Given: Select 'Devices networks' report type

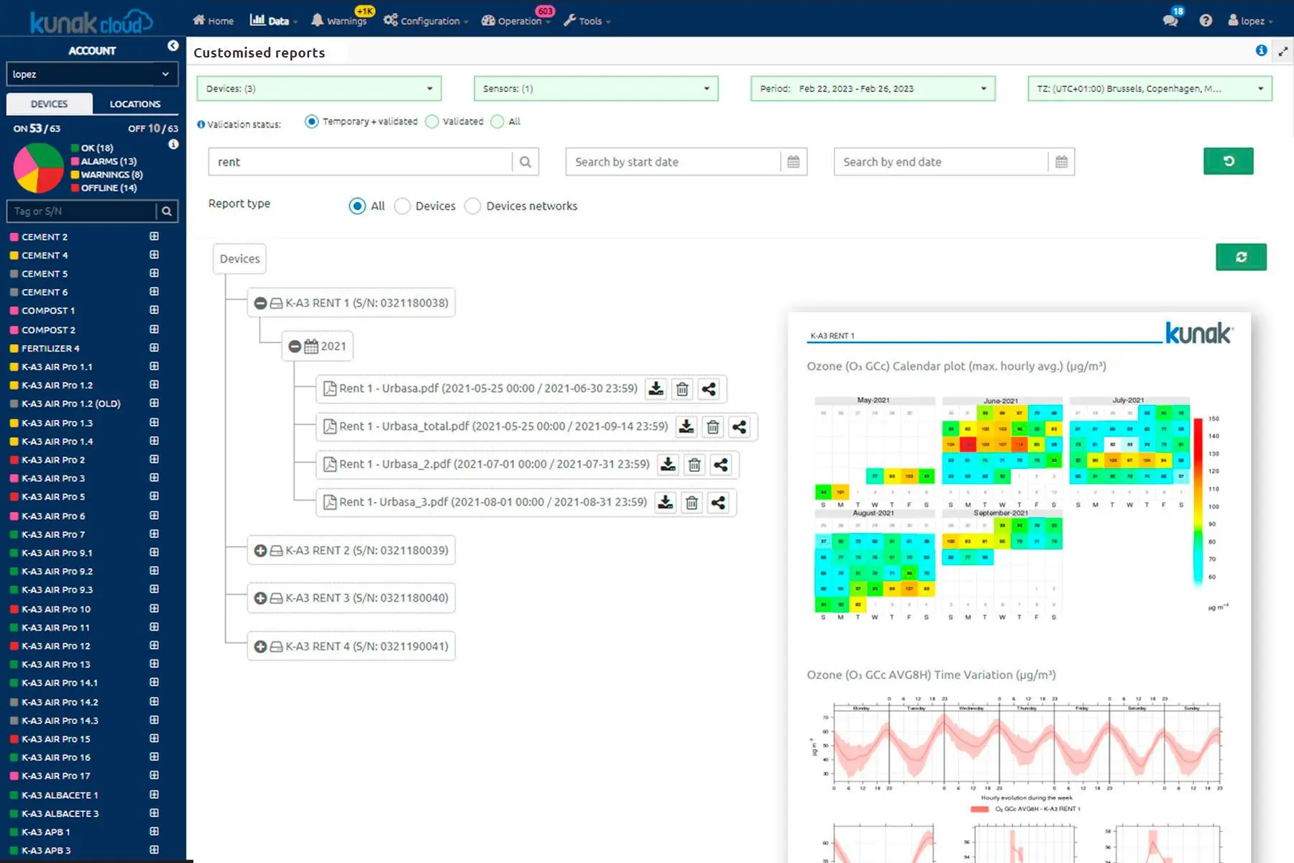Looking at the screenshot, I should click(x=473, y=206).
